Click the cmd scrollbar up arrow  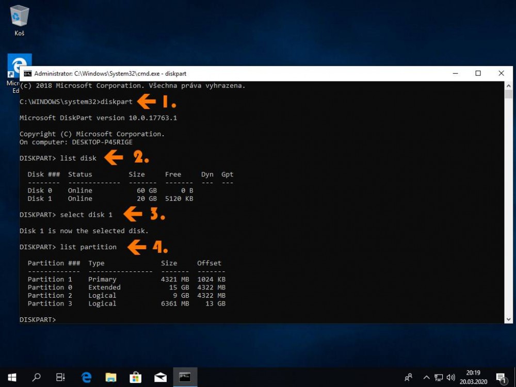[509, 85]
